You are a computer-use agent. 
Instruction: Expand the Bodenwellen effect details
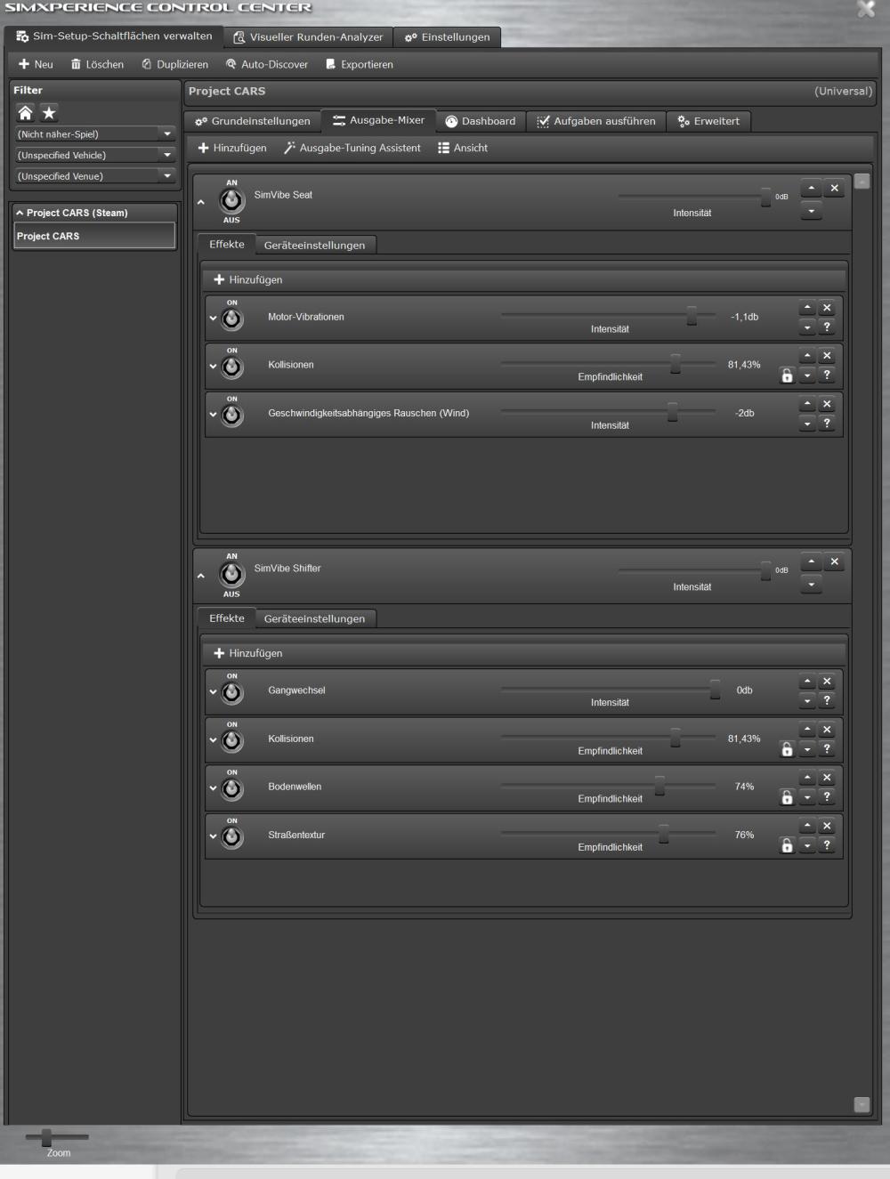pos(213,787)
